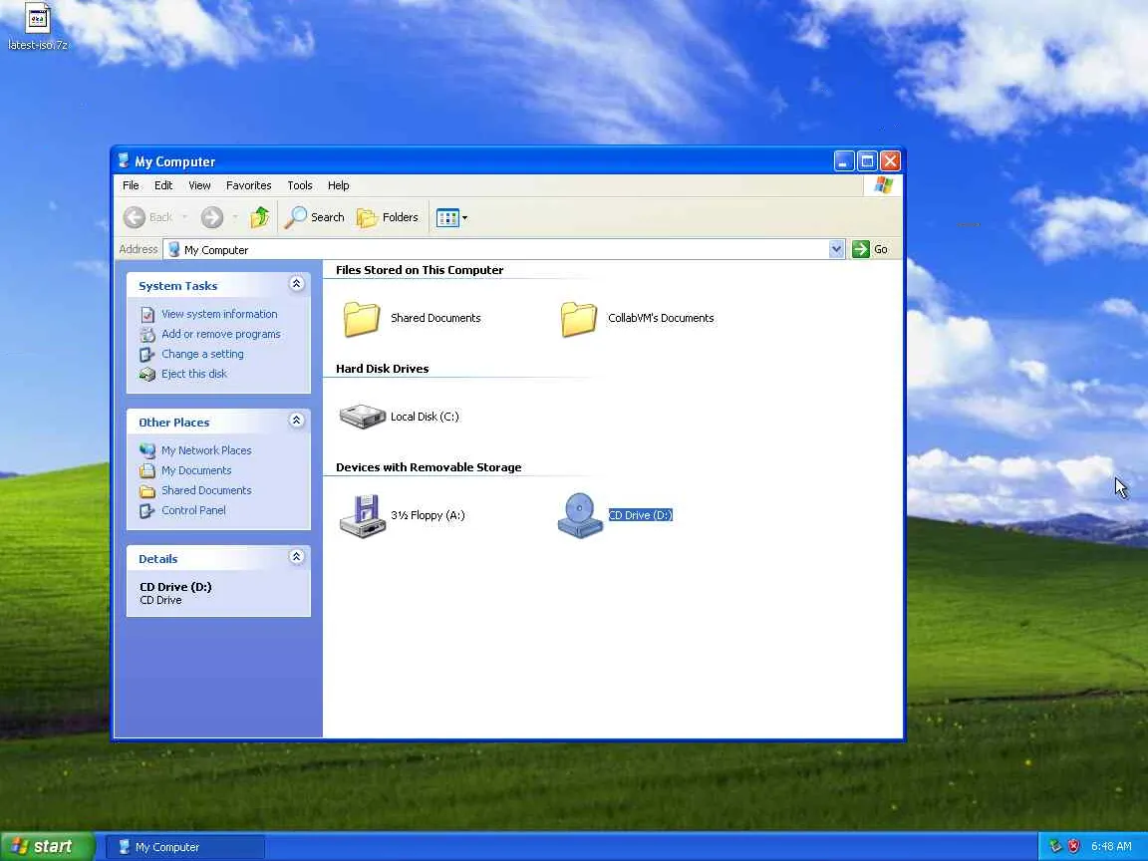Open the Edit menu
Image resolution: width=1148 pixels, height=861 pixels.
click(x=163, y=185)
